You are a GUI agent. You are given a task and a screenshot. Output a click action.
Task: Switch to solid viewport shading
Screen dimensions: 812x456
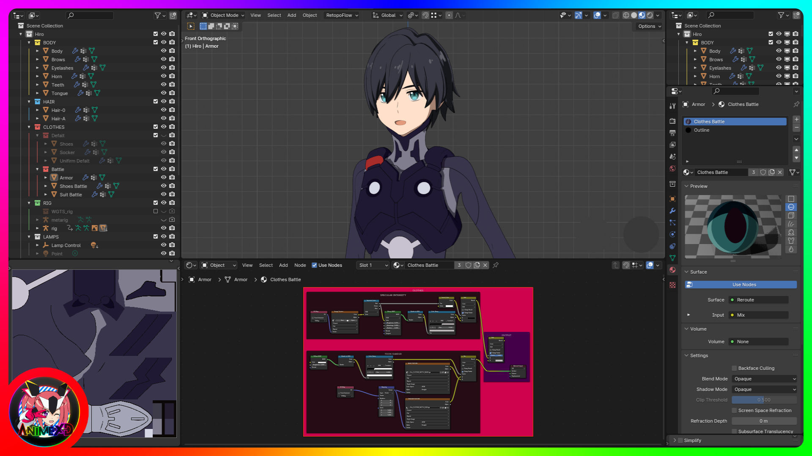coord(634,15)
